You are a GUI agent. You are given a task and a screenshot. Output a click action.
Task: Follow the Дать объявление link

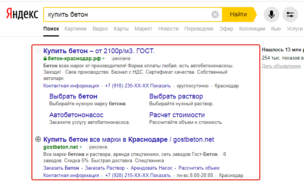click(281, 66)
